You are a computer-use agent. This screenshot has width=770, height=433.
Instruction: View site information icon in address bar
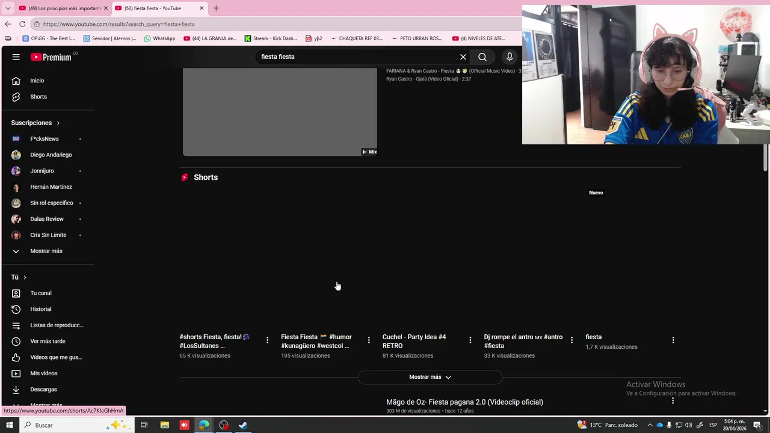tap(37, 24)
